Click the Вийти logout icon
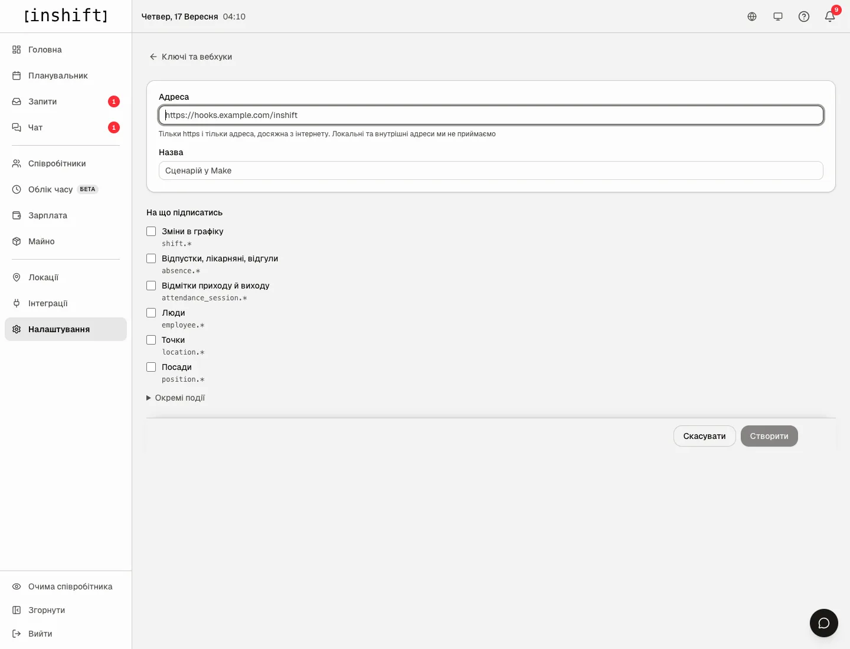Screen dimensions: 850x649 tap(17, 634)
